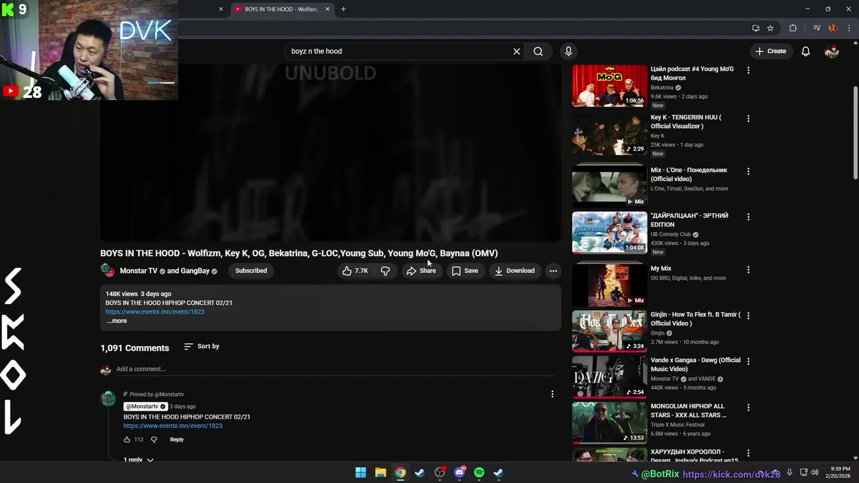Open YouTube account avatar menu
This screenshot has height=483, width=859.
[x=831, y=51]
